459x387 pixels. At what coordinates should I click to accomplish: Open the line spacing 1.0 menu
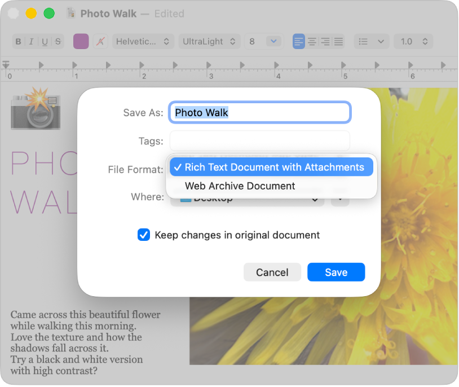(x=413, y=41)
